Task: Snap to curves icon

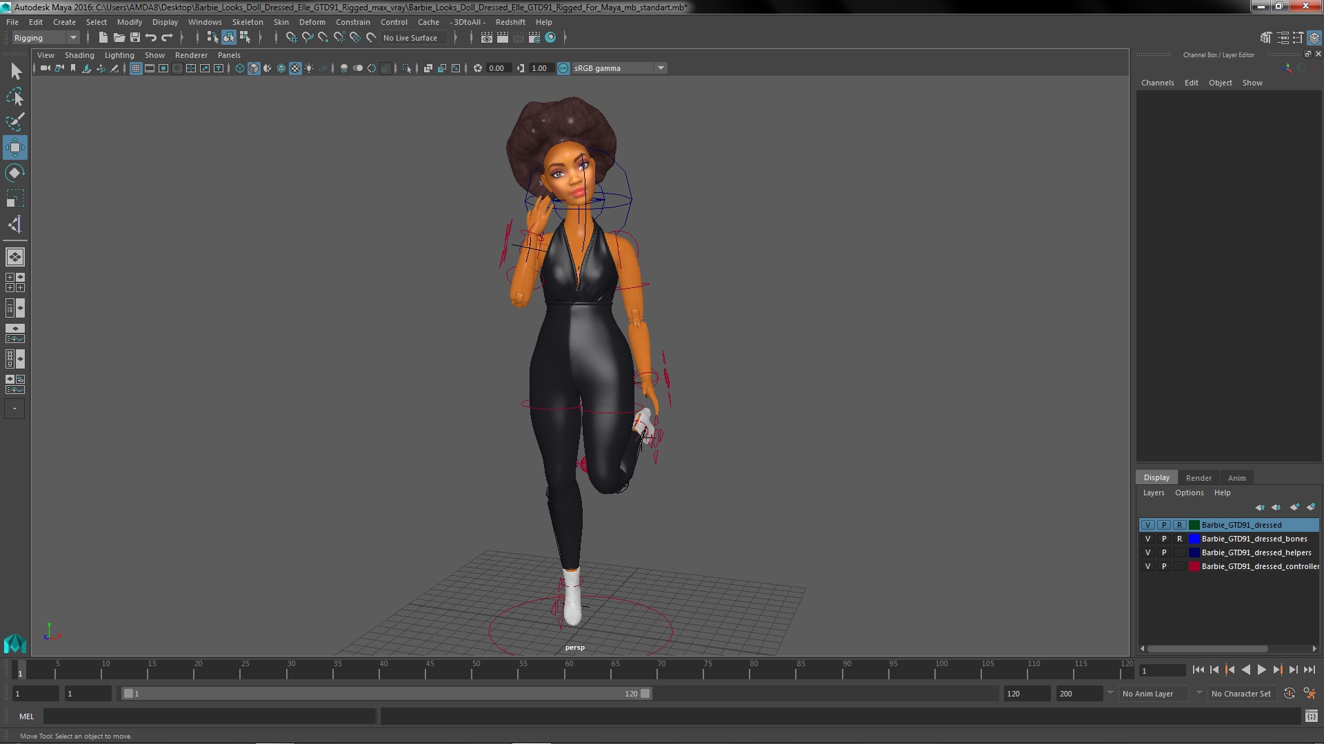Action: tap(308, 37)
